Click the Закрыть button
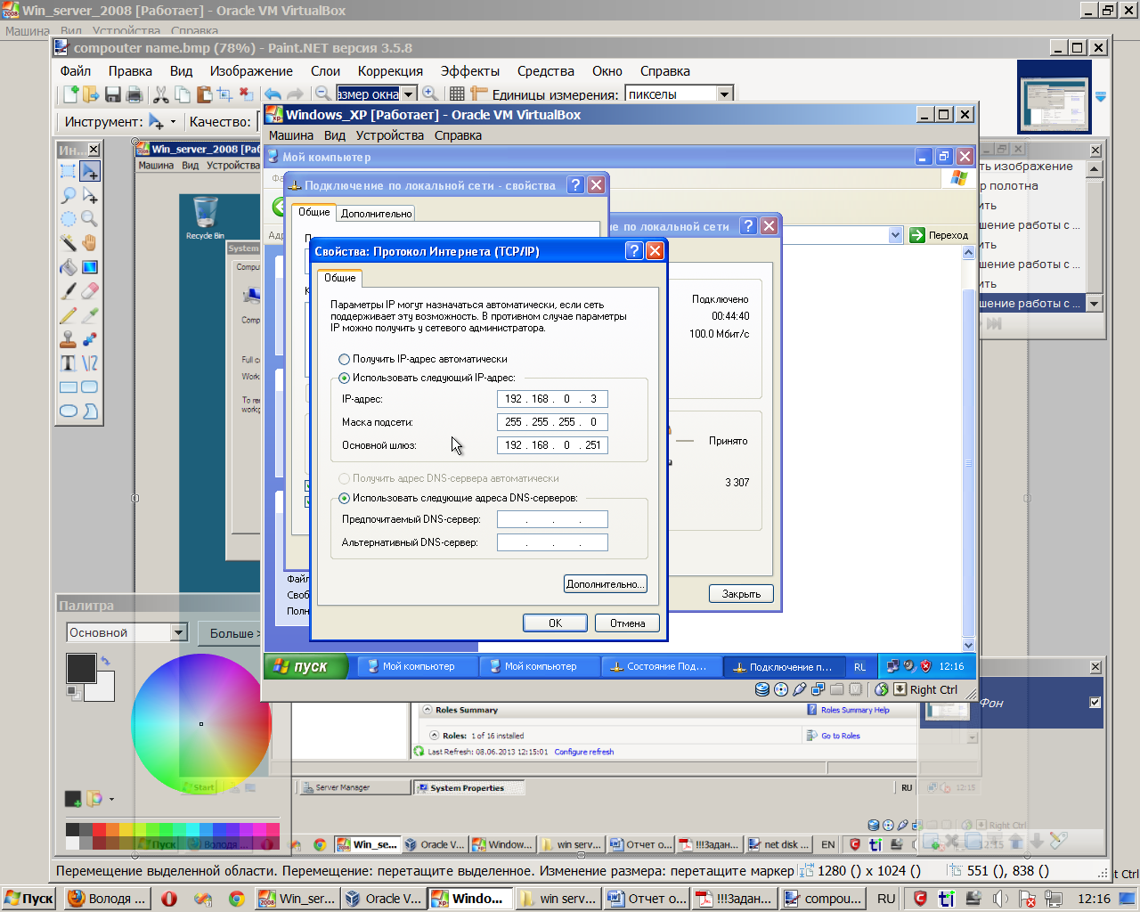 [741, 594]
